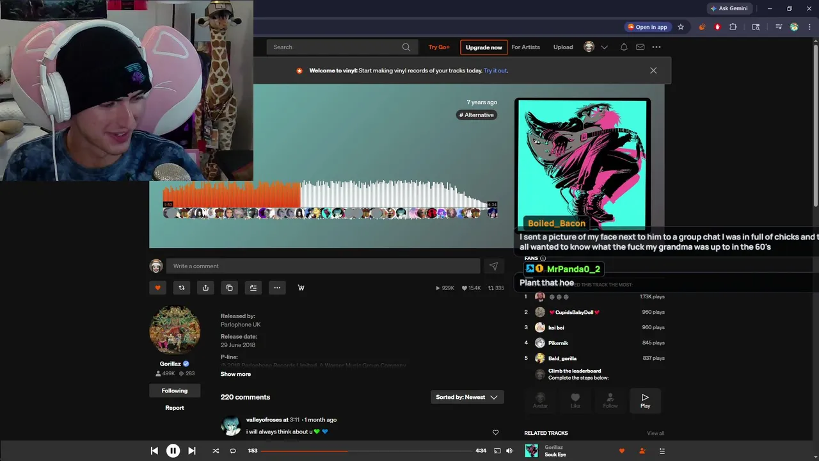
Task: Report this track
Action: coord(175,408)
